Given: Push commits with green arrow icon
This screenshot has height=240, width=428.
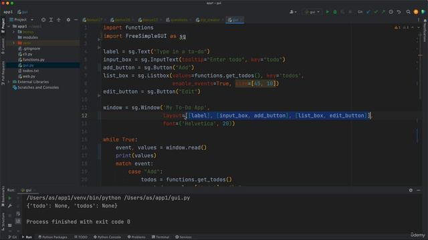Looking at the screenshot, I should [383, 12].
